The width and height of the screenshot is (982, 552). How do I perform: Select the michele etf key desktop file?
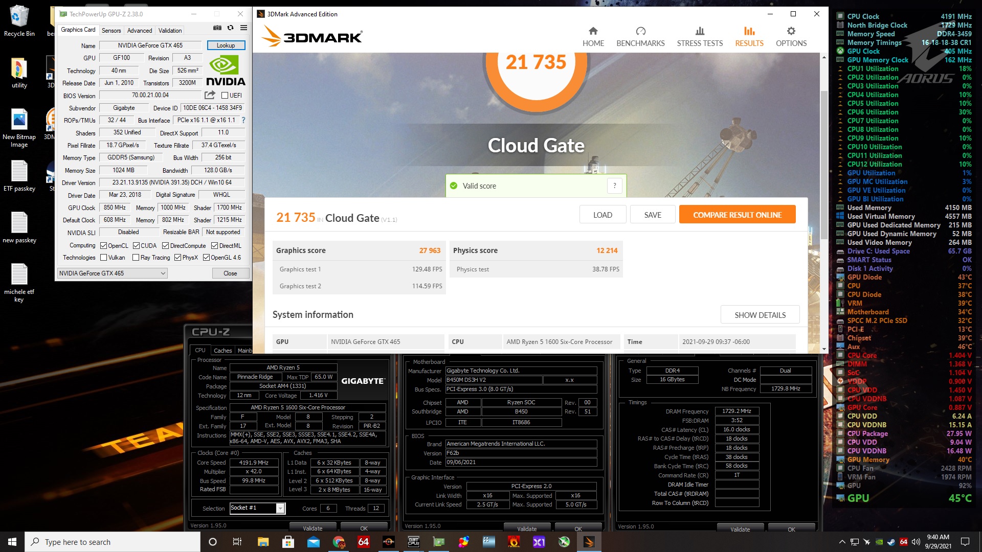19,283
